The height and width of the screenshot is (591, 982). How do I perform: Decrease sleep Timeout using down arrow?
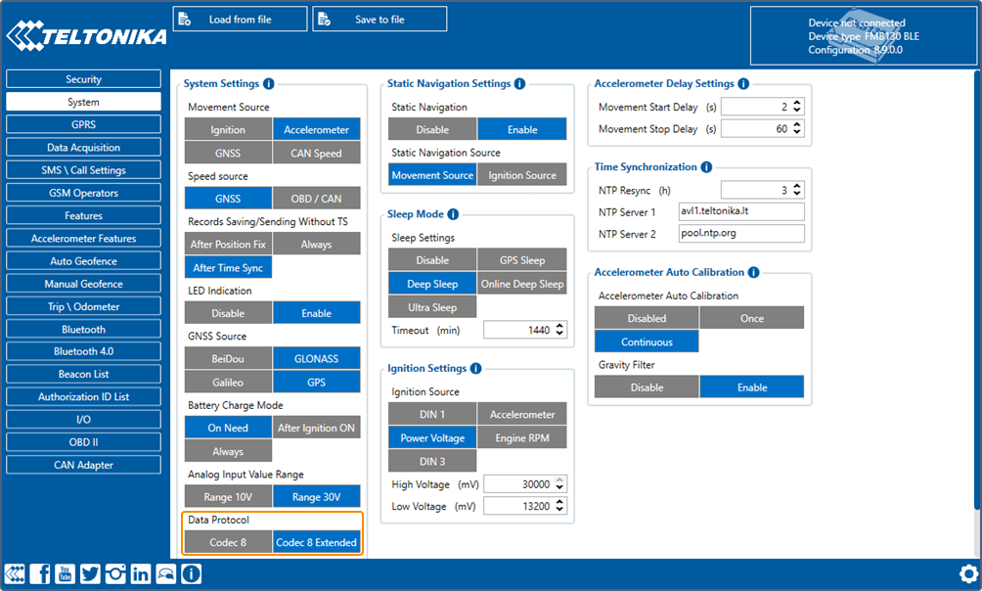(x=560, y=335)
